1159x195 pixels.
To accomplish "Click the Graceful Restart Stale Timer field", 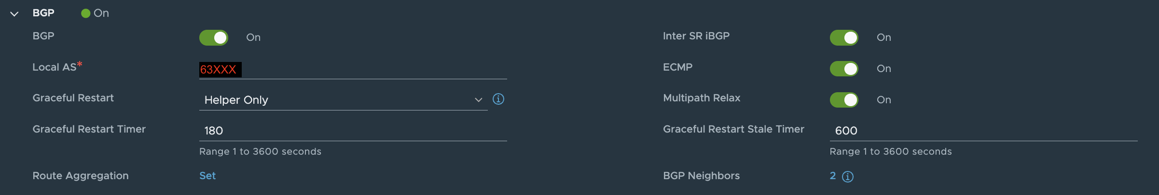I will click(x=983, y=131).
